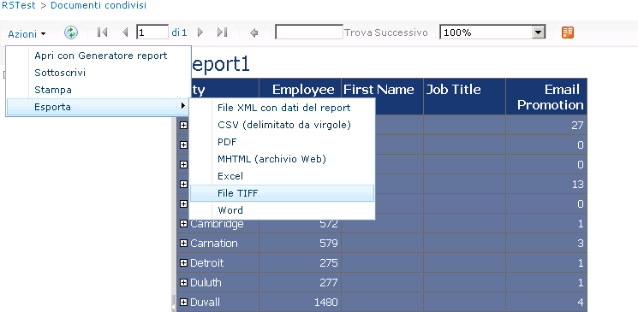Open Documenti condivisi breadcrumb link

[98, 5]
